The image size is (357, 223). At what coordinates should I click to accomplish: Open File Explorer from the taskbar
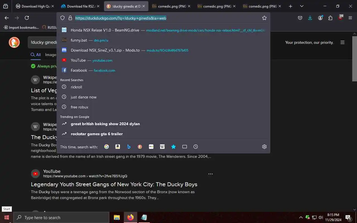117,217
